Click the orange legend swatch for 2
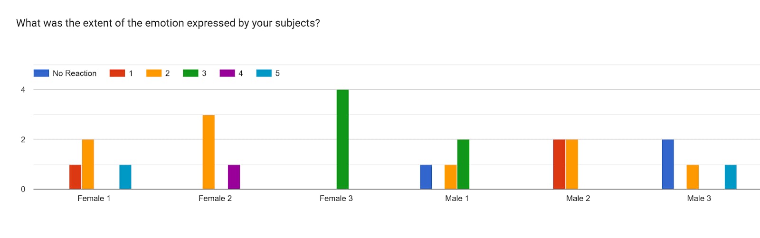The width and height of the screenshot is (760, 238). pyautogui.click(x=154, y=73)
